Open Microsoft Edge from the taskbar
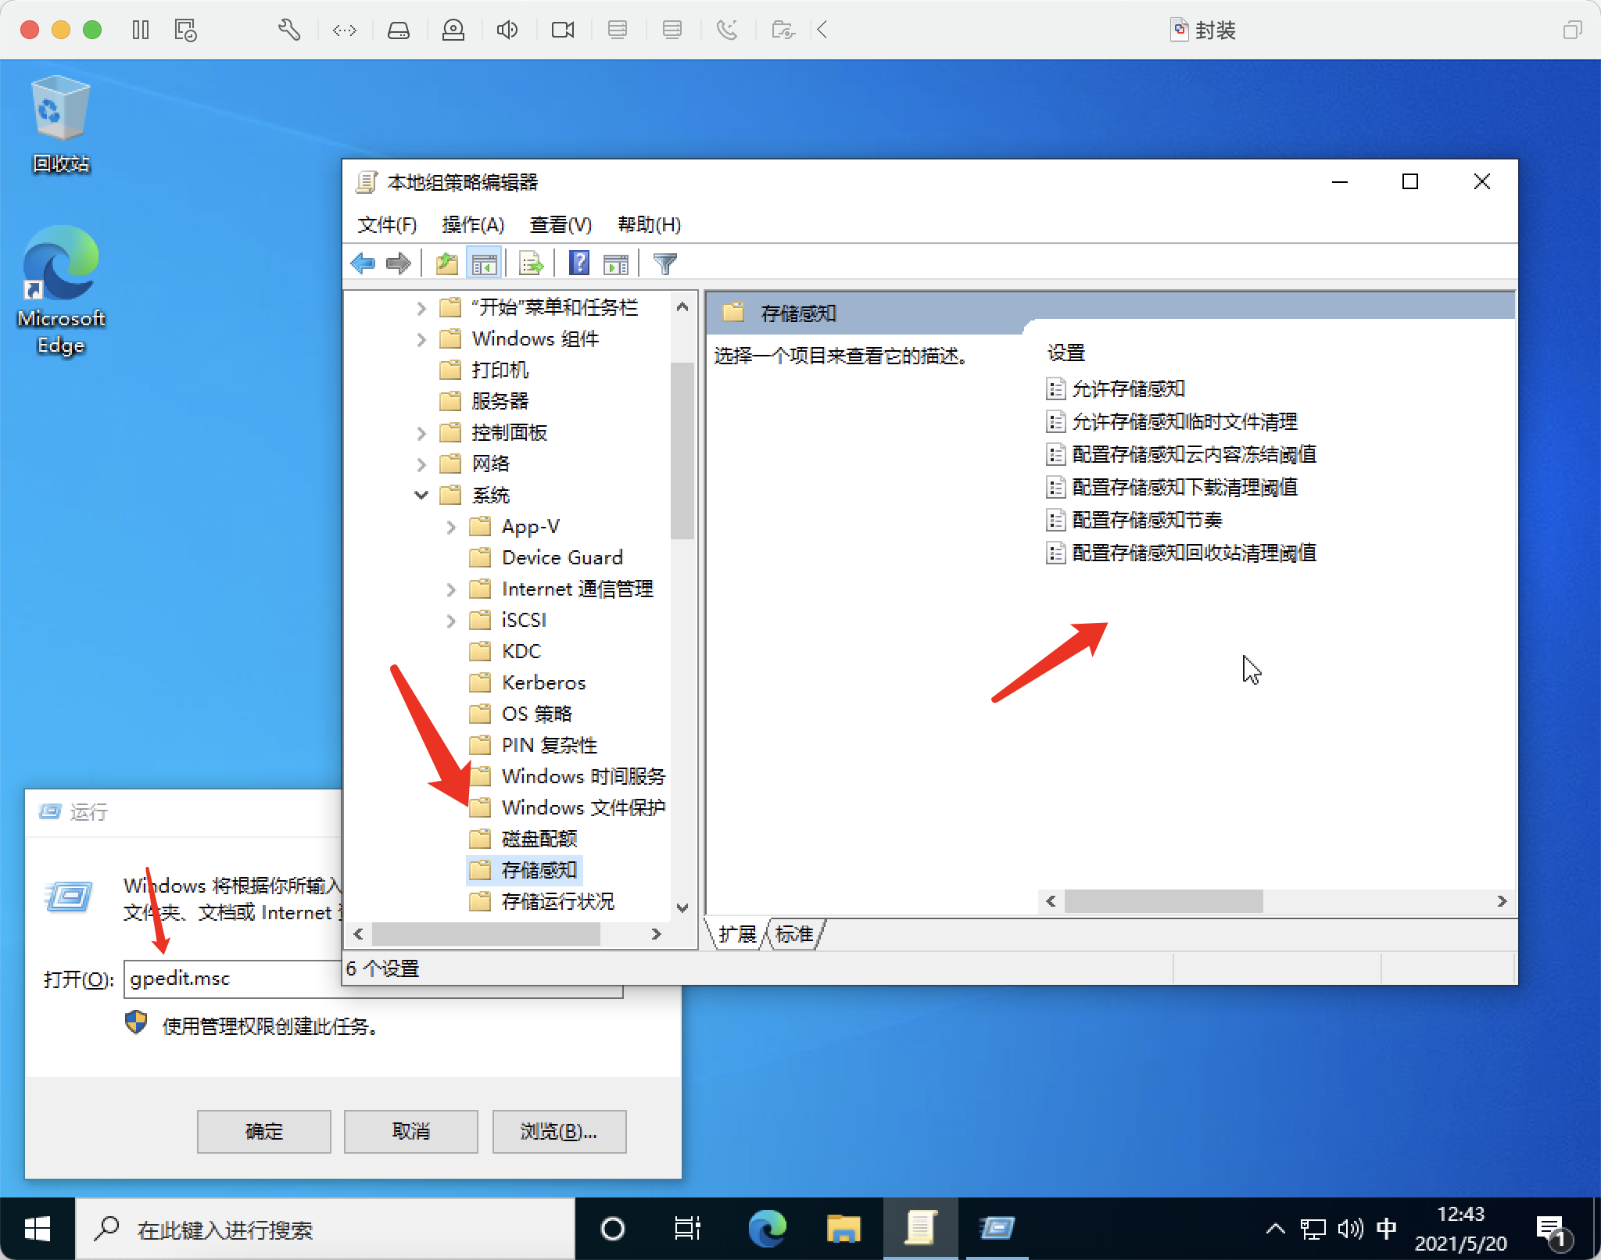This screenshot has height=1260, width=1601. click(x=767, y=1228)
